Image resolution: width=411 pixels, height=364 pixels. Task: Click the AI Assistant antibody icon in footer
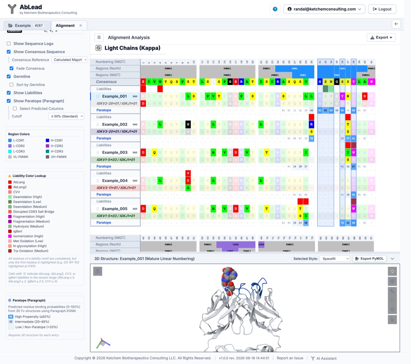[313, 358]
